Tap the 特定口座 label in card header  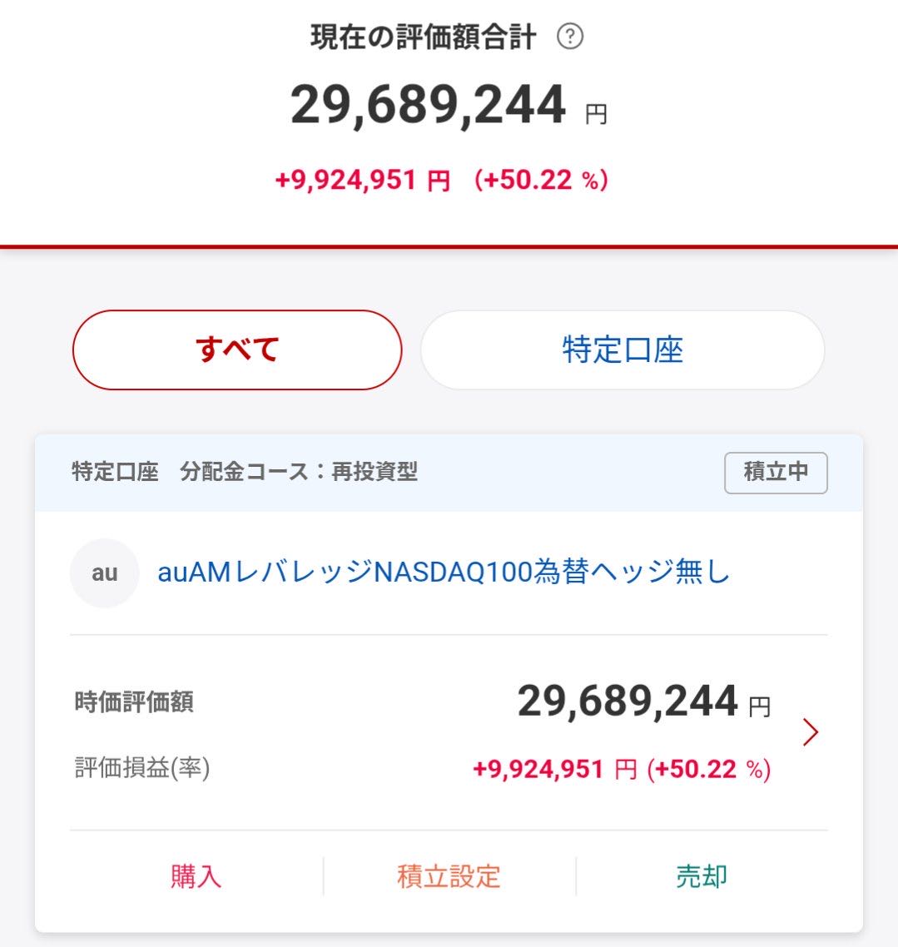click(x=115, y=472)
